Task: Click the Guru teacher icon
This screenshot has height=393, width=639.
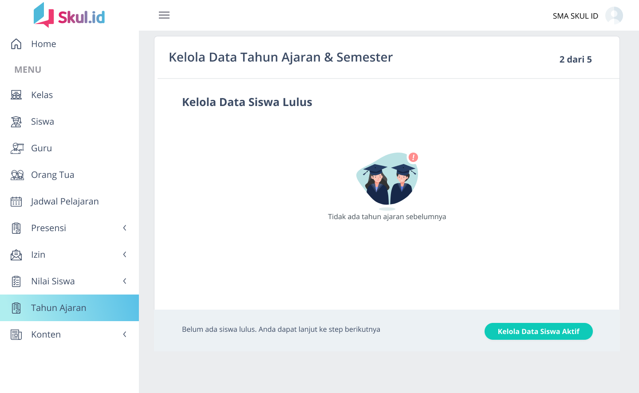Action: tap(16, 148)
